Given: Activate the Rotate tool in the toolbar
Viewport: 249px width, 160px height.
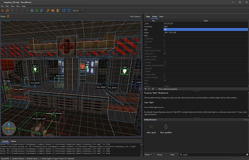Looking at the screenshot, I should click(32, 11).
